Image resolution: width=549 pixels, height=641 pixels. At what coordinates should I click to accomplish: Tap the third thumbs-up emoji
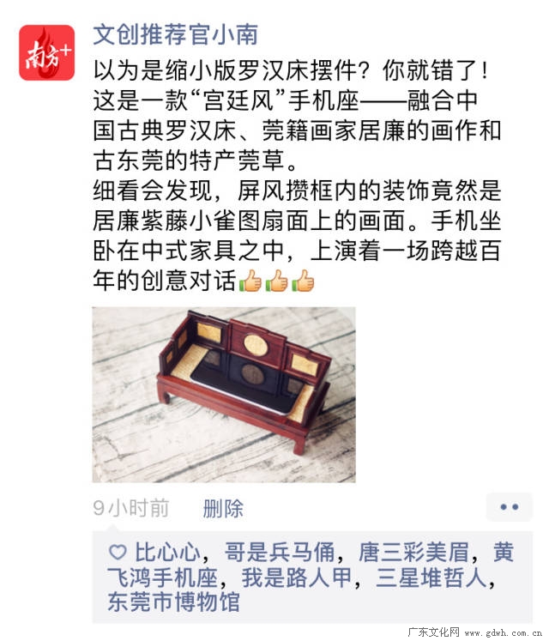click(x=303, y=281)
